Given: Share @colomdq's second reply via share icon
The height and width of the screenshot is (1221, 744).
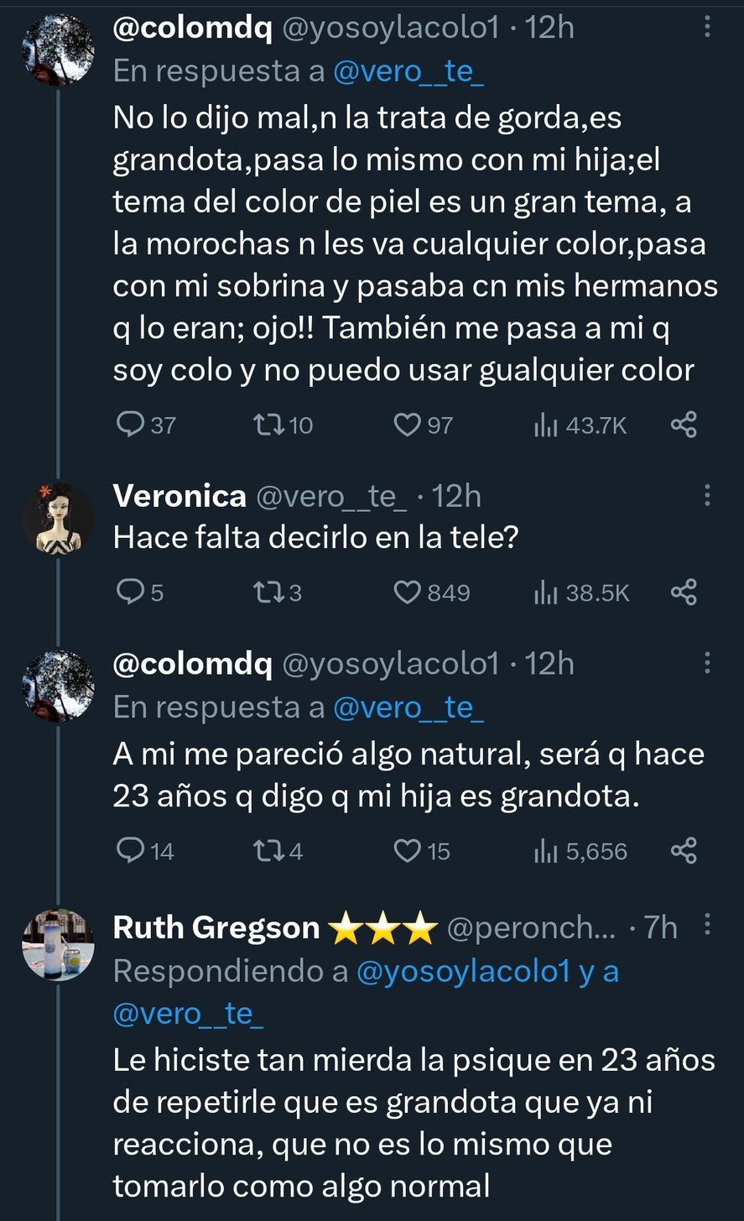Looking at the screenshot, I should point(683,850).
